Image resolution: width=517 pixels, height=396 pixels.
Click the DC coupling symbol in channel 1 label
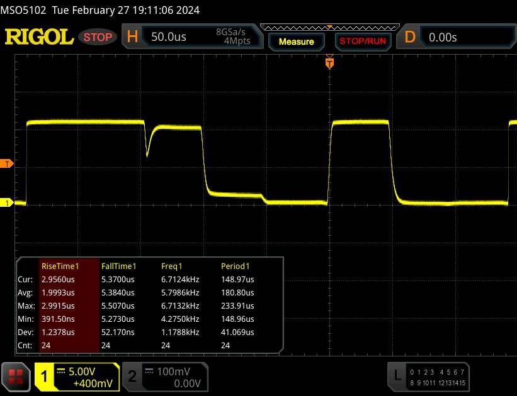60,371
